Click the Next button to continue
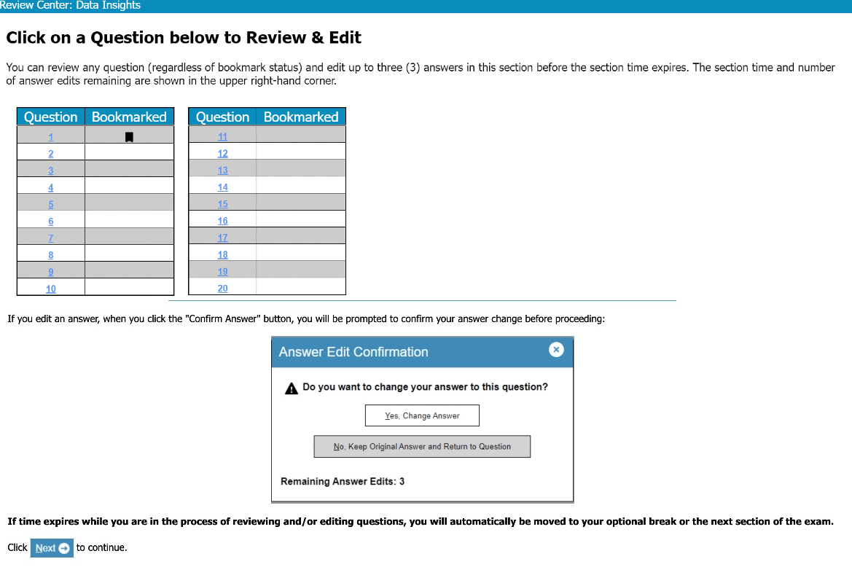 [52, 548]
